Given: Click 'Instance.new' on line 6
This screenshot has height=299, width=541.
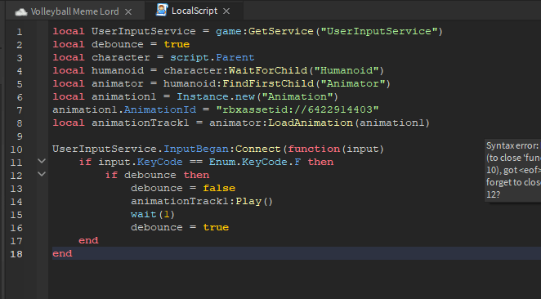Looking at the screenshot, I should [x=216, y=96].
